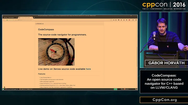Click the Pocket shield icon in toolbar

point(119,20)
